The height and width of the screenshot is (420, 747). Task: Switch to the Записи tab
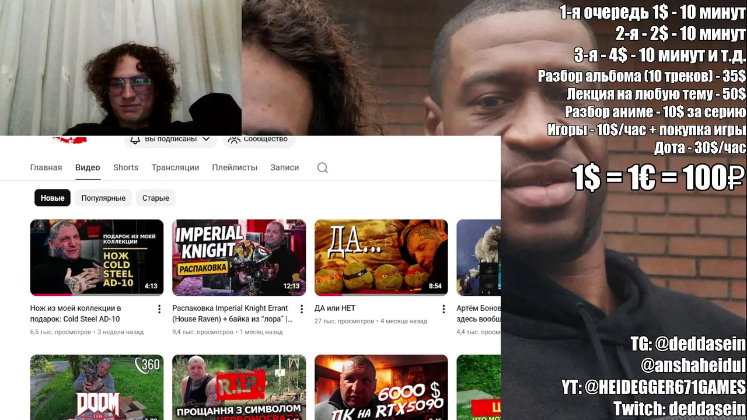[x=284, y=167]
